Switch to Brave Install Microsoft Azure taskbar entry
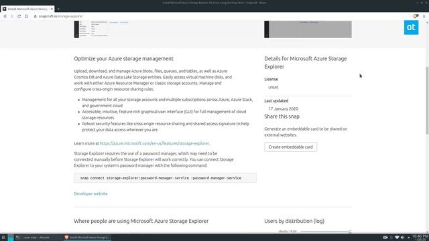This screenshot has width=429, height=241. pyautogui.click(x=87, y=238)
